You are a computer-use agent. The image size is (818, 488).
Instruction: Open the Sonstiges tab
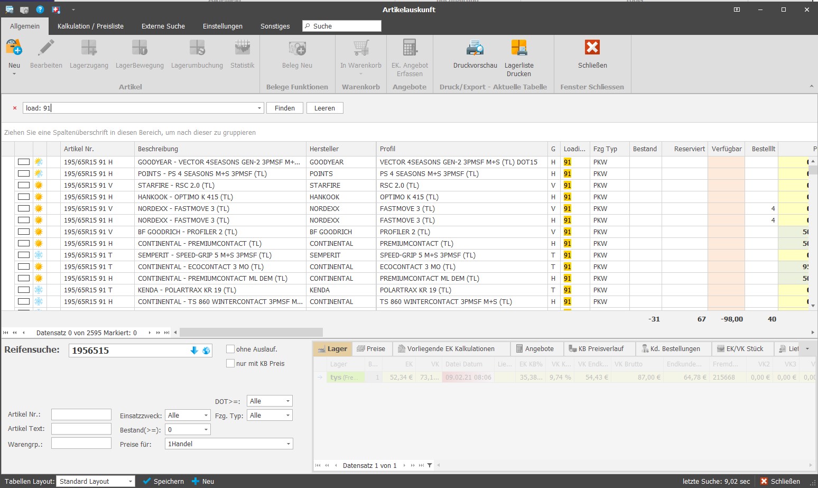(x=275, y=26)
